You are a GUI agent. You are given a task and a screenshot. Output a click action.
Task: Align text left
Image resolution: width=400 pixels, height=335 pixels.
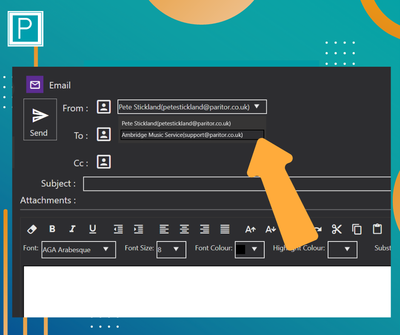164,229
